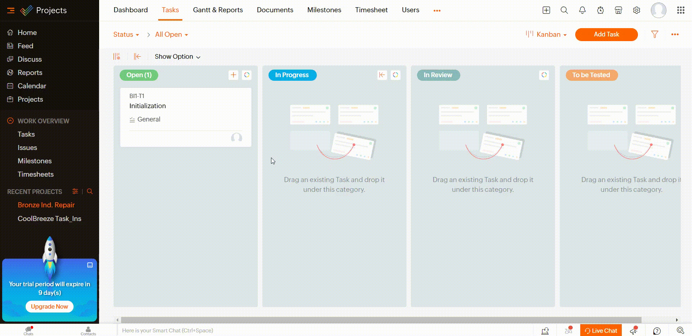Click the search magnifier in top bar

(564, 10)
